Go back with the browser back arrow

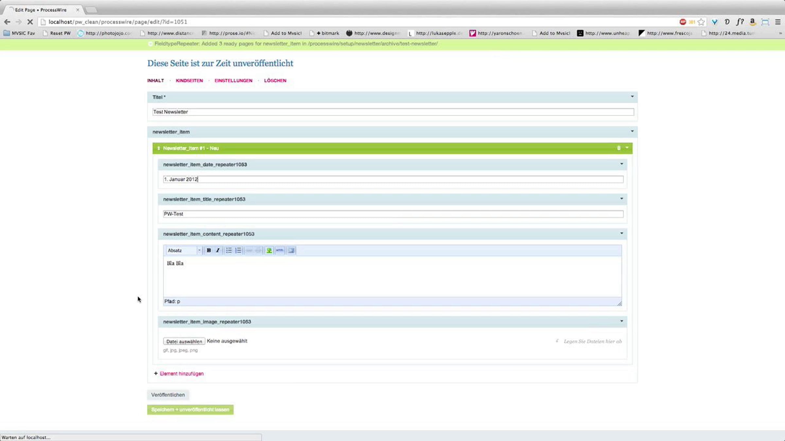pos(7,22)
